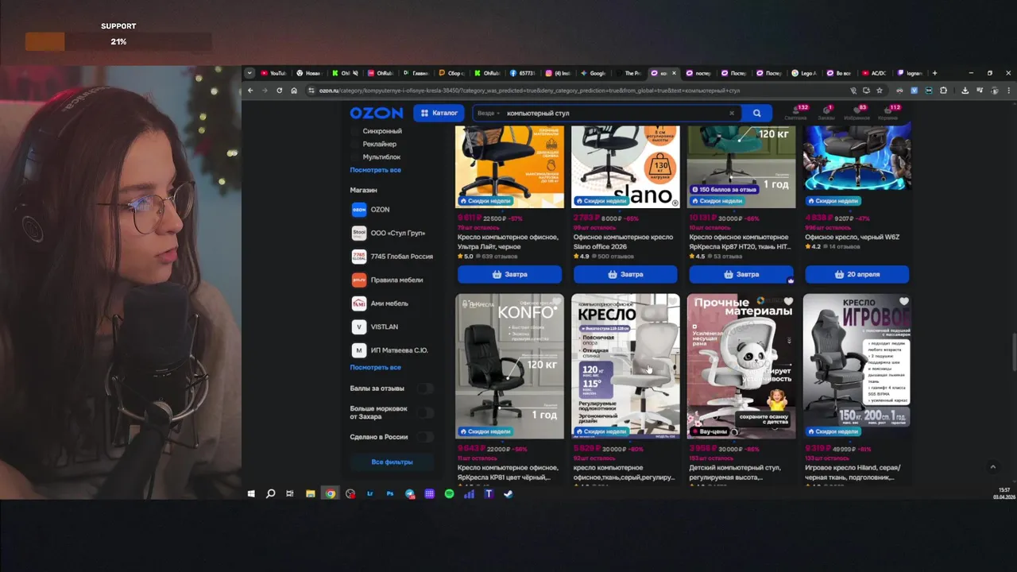
Task: Switch to the Instagram tab
Action: pyautogui.click(x=559, y=73)
